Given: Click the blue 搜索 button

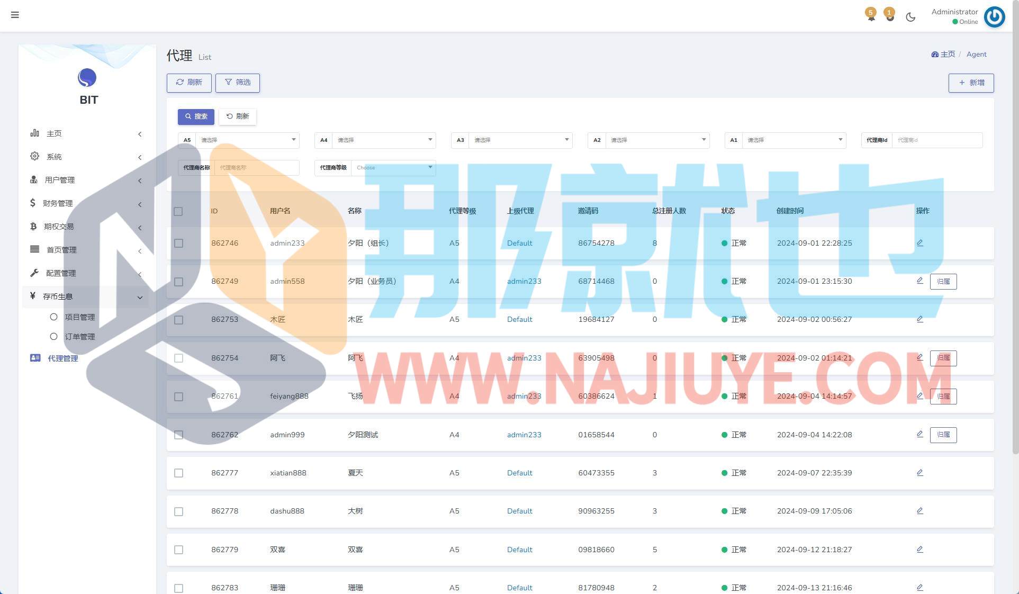Looking at the screenshot, I should tap(196, 116).
